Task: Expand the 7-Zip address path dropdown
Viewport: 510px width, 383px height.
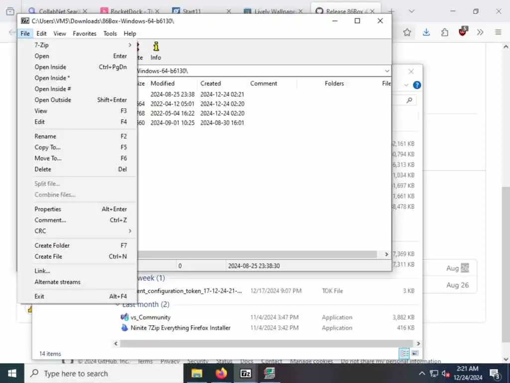Action: click(x=386, y=71)
